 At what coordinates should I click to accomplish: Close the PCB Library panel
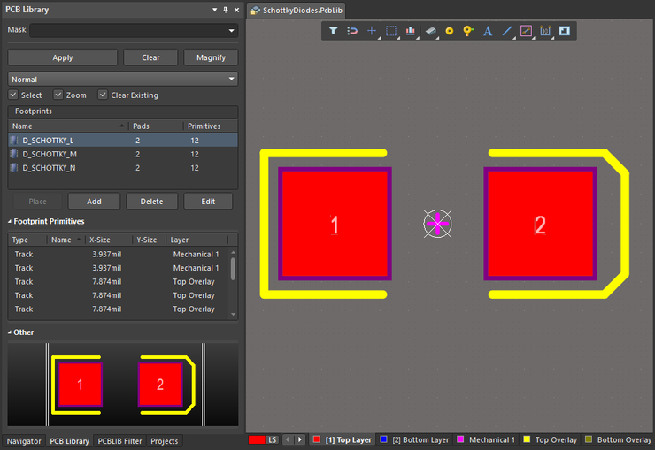click(237, 10)
